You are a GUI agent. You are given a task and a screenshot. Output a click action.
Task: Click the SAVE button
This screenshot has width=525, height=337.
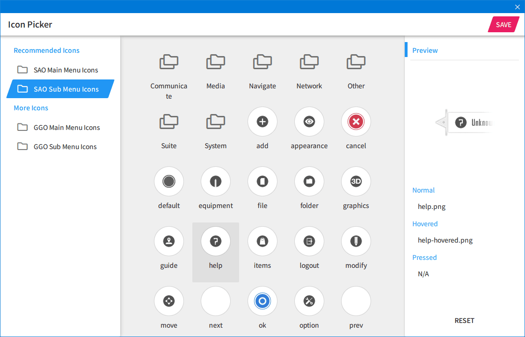[503, 24]
